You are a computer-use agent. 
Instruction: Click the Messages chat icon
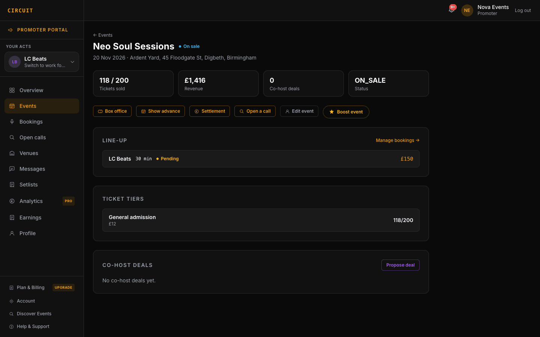pyautogui.click(x=12, y=169)
